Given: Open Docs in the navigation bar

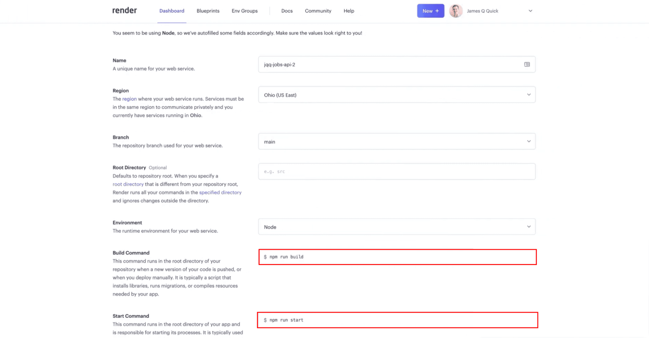Looking at the screenshot, I should coord(287,11).
